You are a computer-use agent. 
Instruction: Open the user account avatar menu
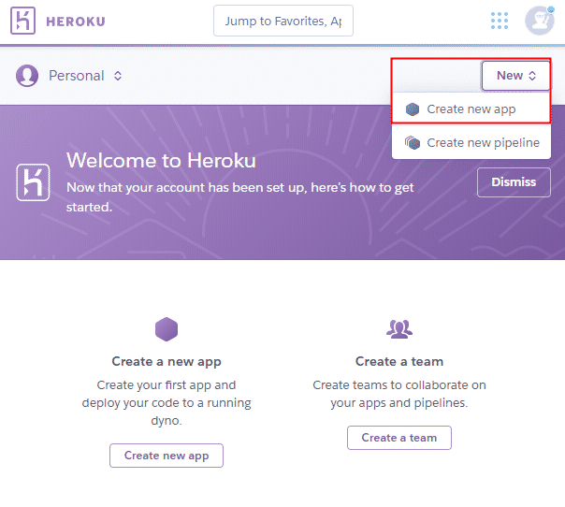pyautogui.click(x=540, y=21)
